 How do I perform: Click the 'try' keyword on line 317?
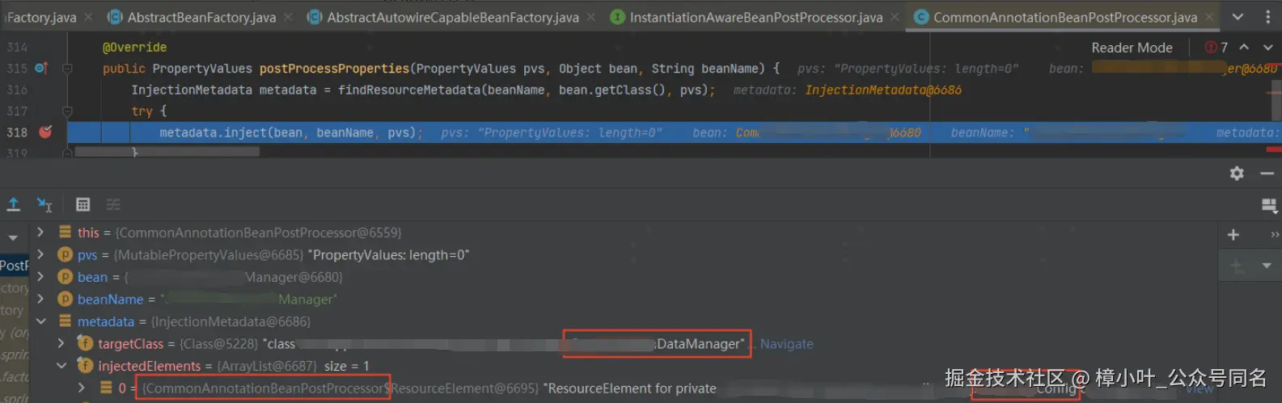pos(142,111)
